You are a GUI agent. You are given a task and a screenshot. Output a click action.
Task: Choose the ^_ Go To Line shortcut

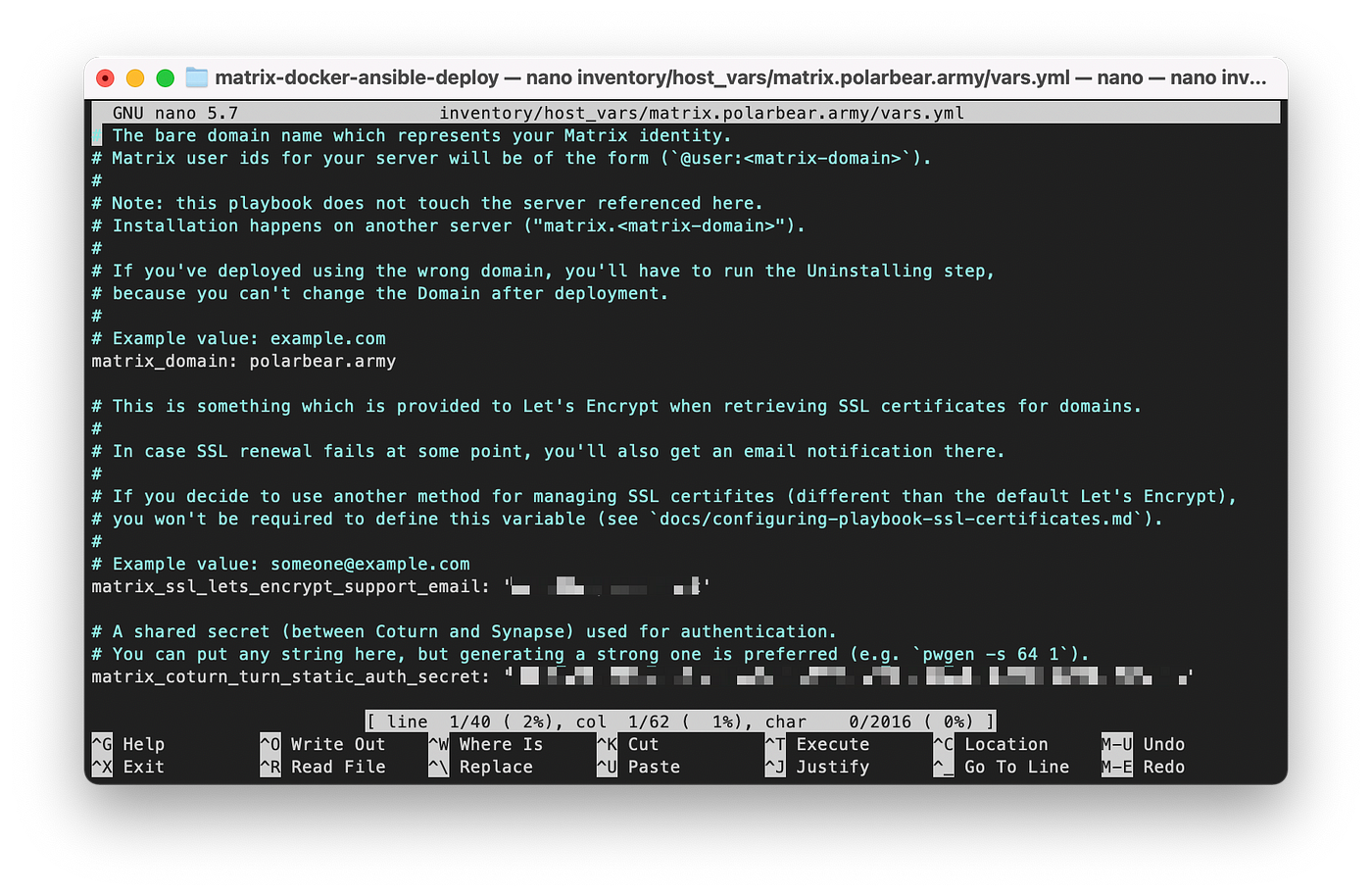coord(1002,767)
